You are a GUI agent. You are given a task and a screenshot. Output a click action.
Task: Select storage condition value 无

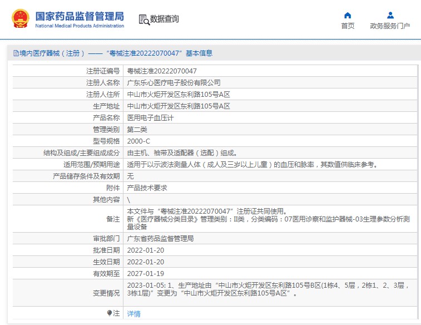(x=130, y=176)
